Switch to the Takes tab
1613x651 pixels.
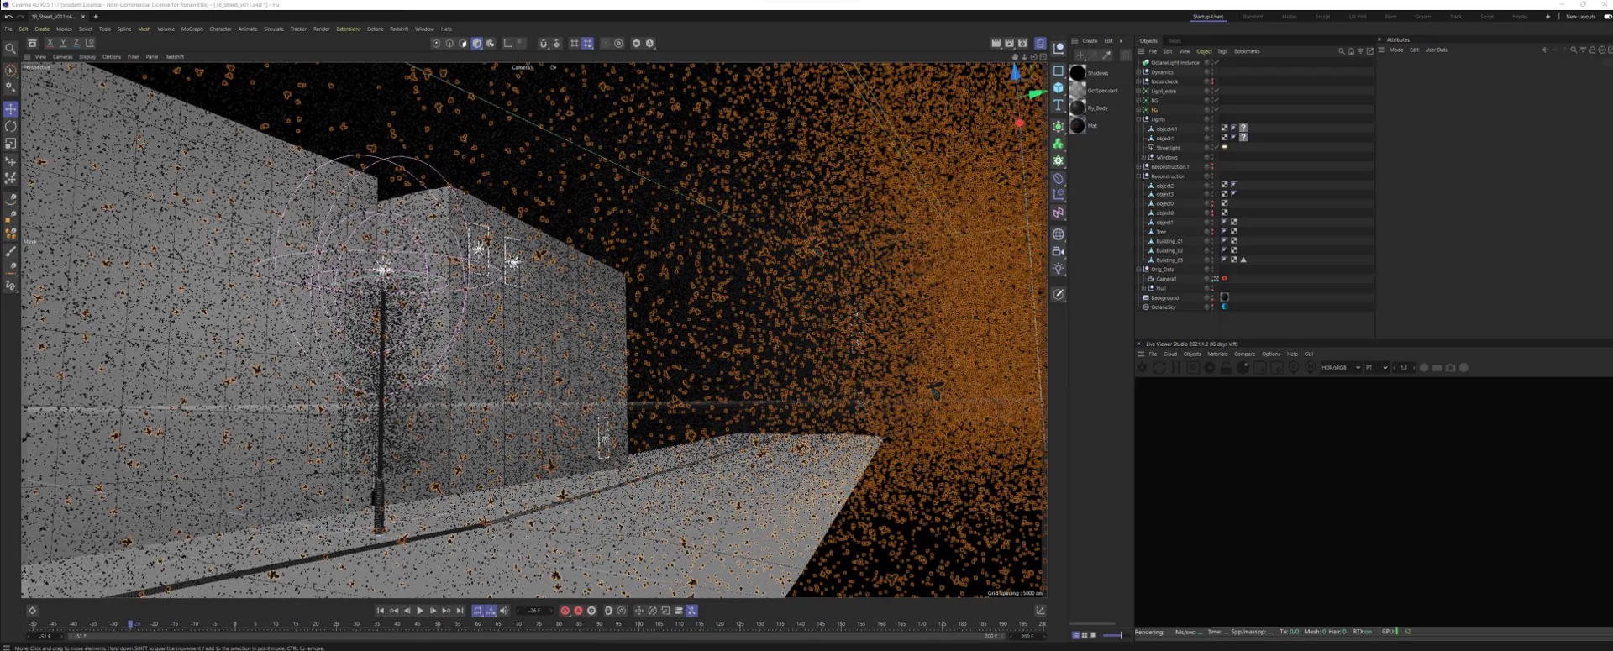1174,40
